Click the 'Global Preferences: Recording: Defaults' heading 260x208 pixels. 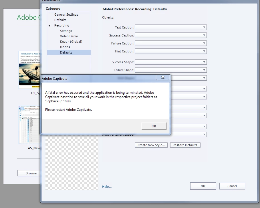tap(134, 9)
